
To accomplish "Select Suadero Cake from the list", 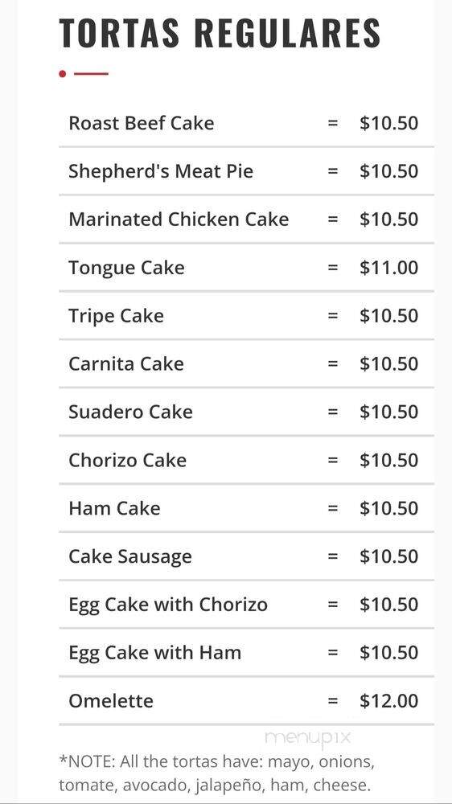I will [246, 412].
